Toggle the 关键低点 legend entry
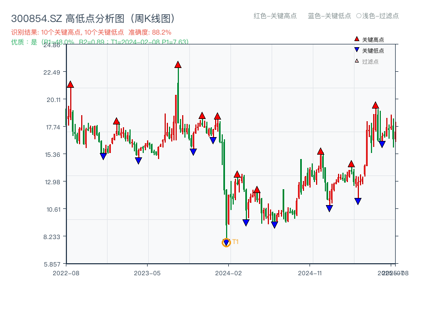This screenshot has height=329, width=439. 373,50
